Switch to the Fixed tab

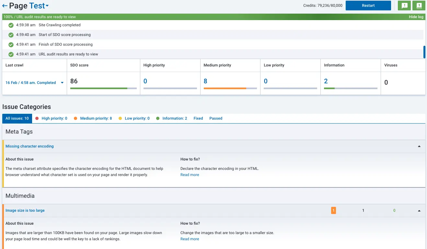coord(198,118)
